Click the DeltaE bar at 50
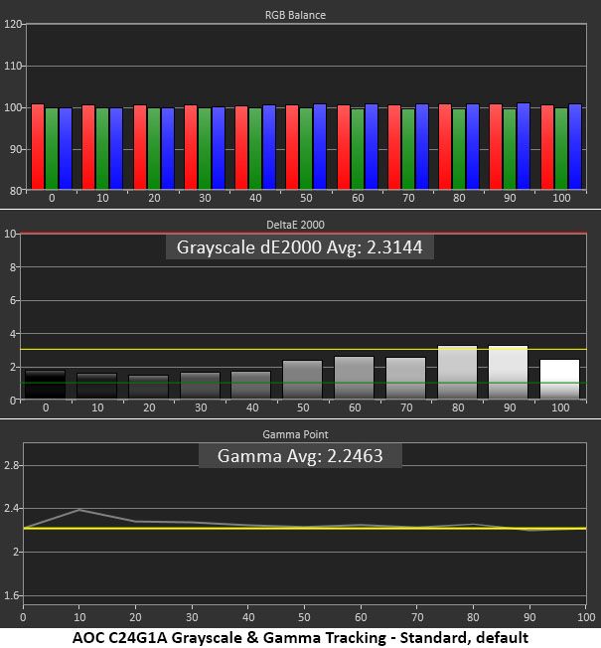The width and height of the screenshot is (601, 648). [302, 380]
